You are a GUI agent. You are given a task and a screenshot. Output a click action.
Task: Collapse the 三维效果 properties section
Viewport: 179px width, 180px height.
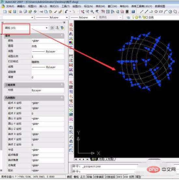click(62, 85)
